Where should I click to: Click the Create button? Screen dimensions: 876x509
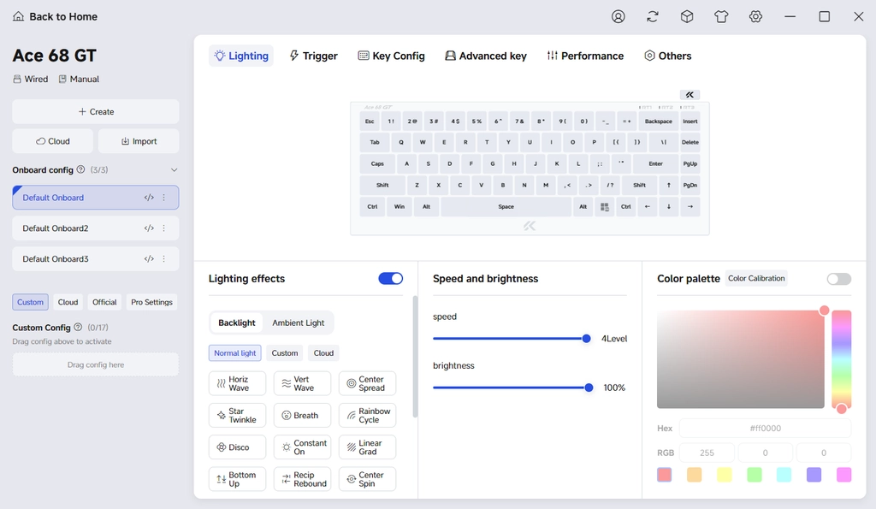tap(96, 112)
